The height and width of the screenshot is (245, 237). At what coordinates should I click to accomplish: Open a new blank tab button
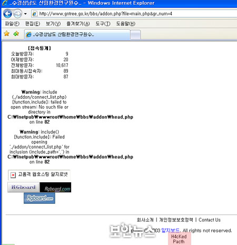point(135,34)
